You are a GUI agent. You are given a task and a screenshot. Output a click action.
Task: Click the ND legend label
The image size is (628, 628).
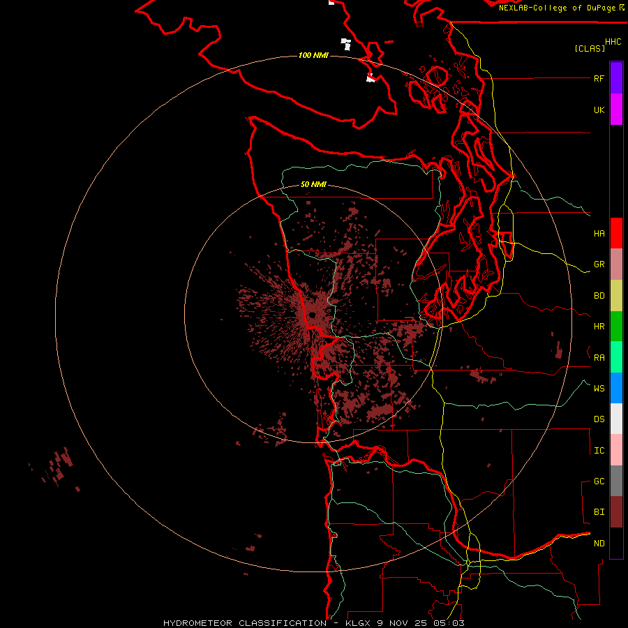(599, 544)
